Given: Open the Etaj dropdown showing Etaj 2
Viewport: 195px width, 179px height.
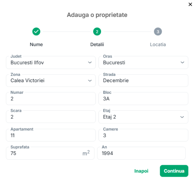Looking at the screenshot, I should [143, 117].
